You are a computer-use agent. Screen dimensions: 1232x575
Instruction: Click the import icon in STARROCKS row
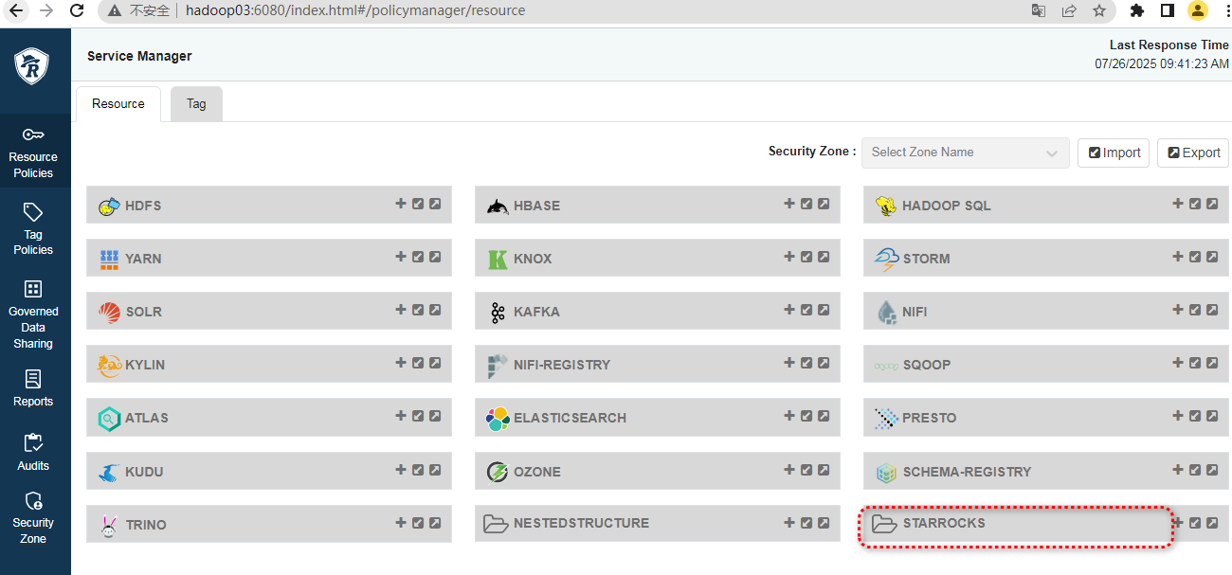(x=1195, y=522)
